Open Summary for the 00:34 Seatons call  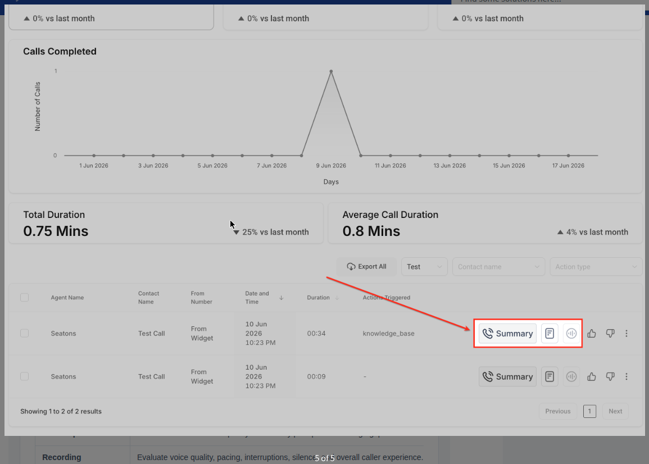click(x=507, y=333)
